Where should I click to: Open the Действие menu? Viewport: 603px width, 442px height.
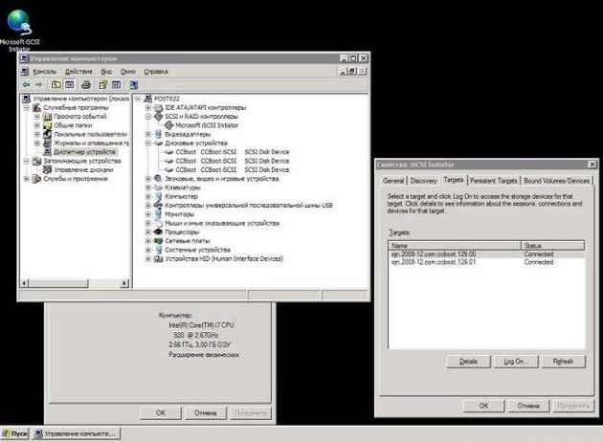[78, 72]
